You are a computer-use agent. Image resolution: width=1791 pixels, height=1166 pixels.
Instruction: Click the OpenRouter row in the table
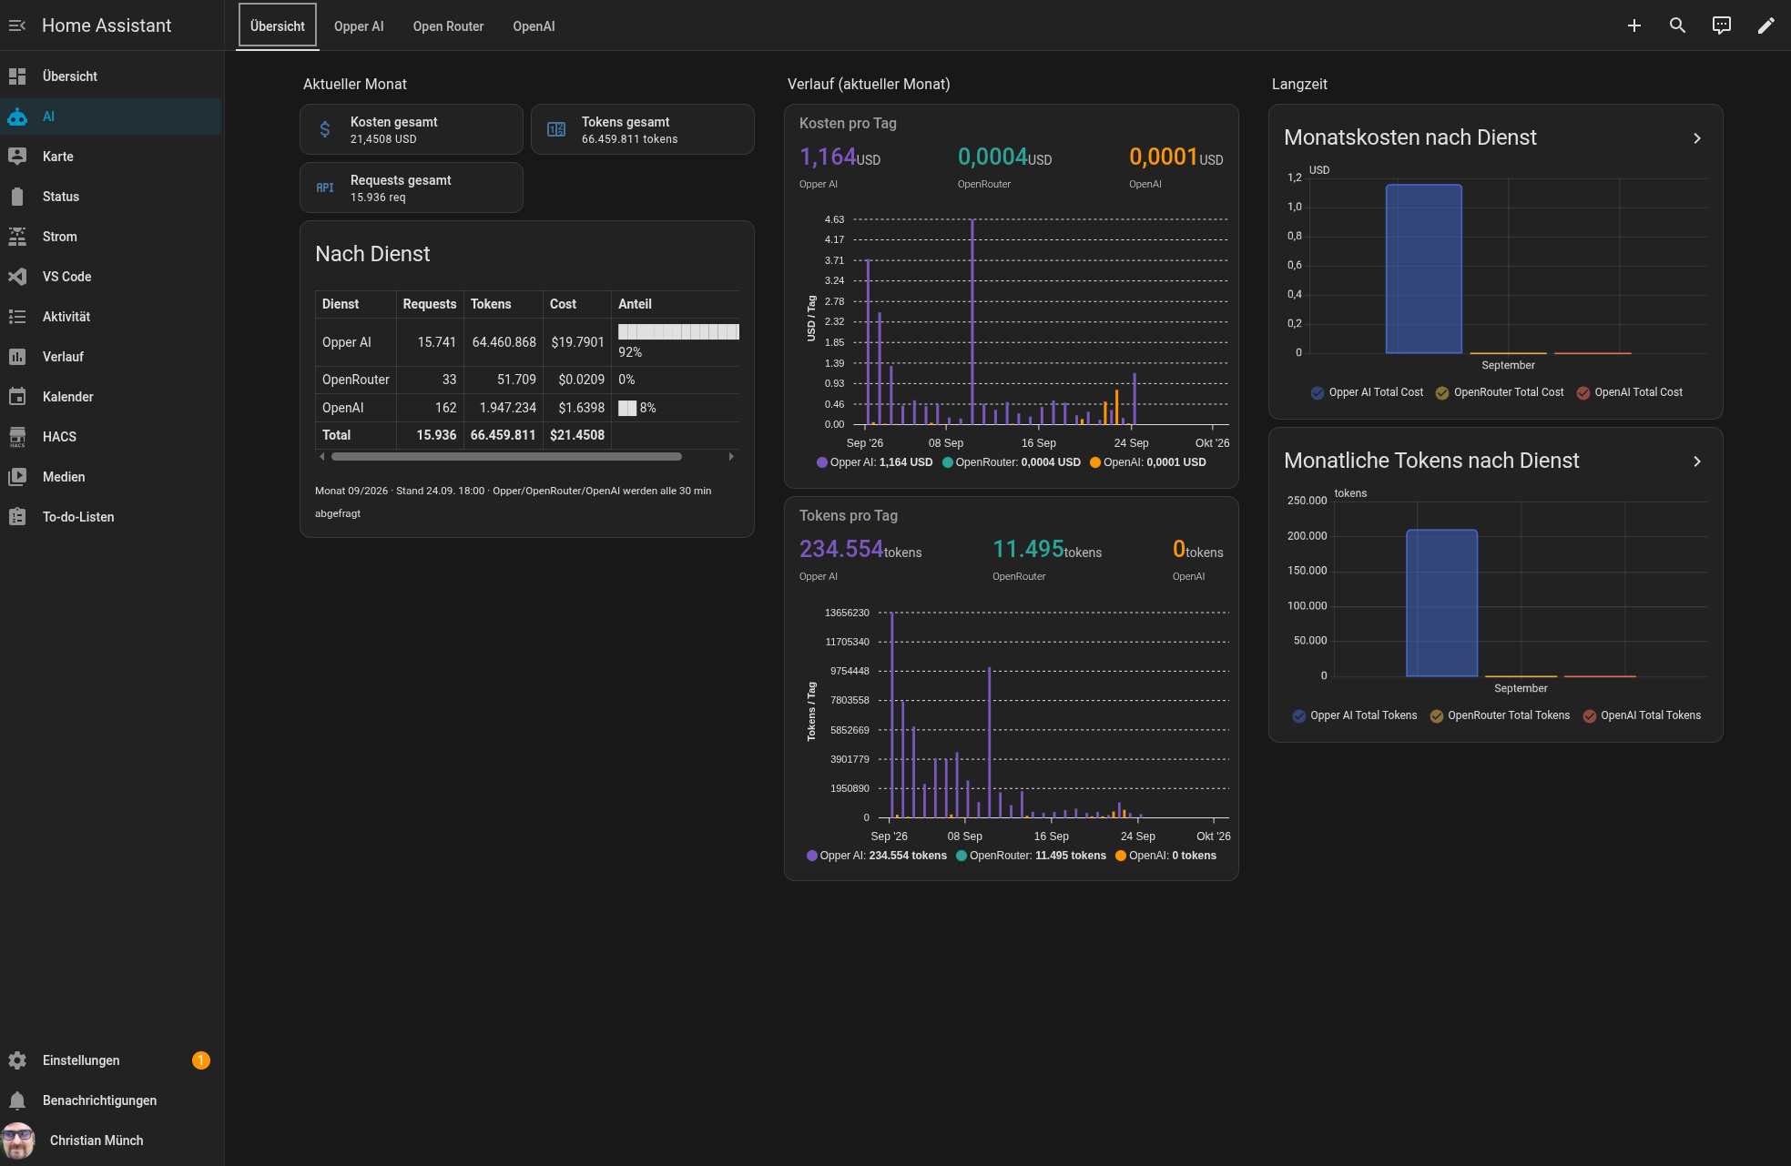click(527, 380)
